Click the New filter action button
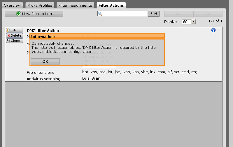 [x=34, y=14]
